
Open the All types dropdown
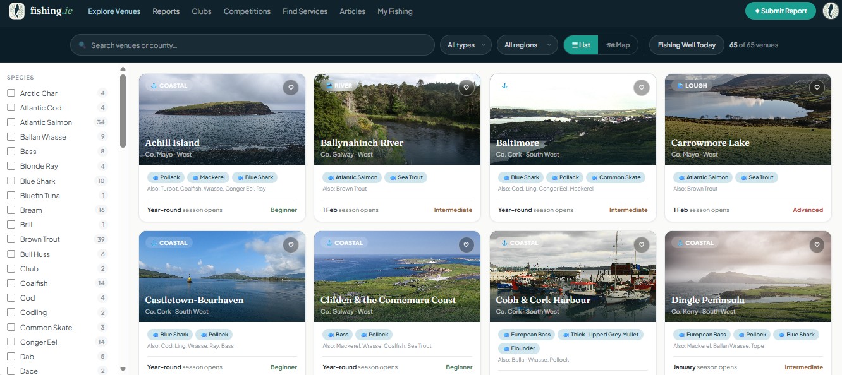465,45
